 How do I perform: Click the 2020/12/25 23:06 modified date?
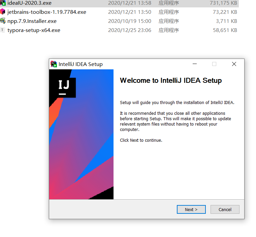[x=129, y=30]
